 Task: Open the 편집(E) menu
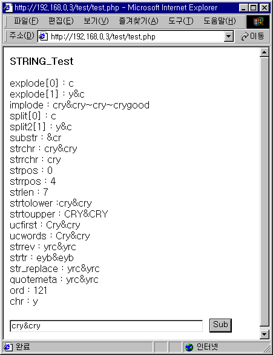[61, 21]
